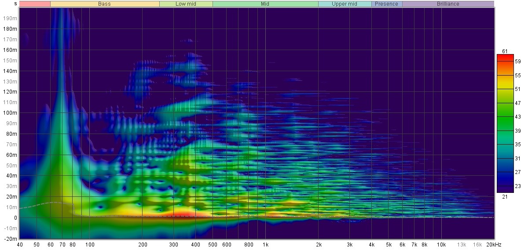The height and width of the screenshot is (250, 528).
Task: Select the Low mid band label
Action: point(186,4)
